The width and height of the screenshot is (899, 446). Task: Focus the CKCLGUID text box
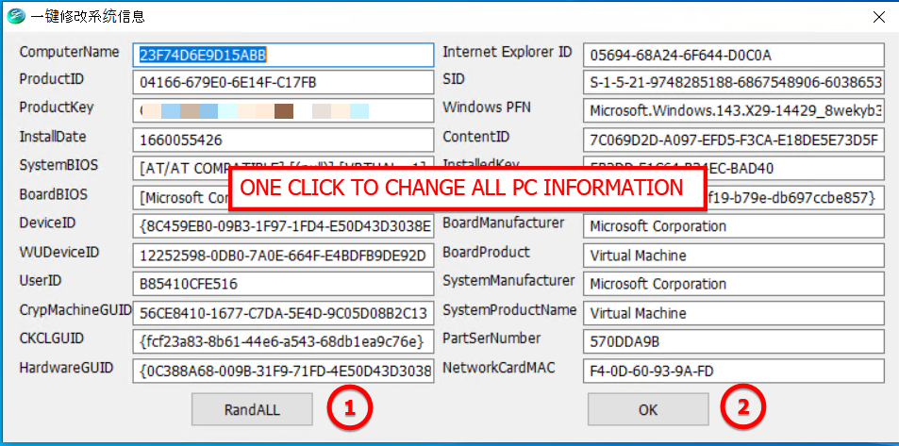[283, 340]
